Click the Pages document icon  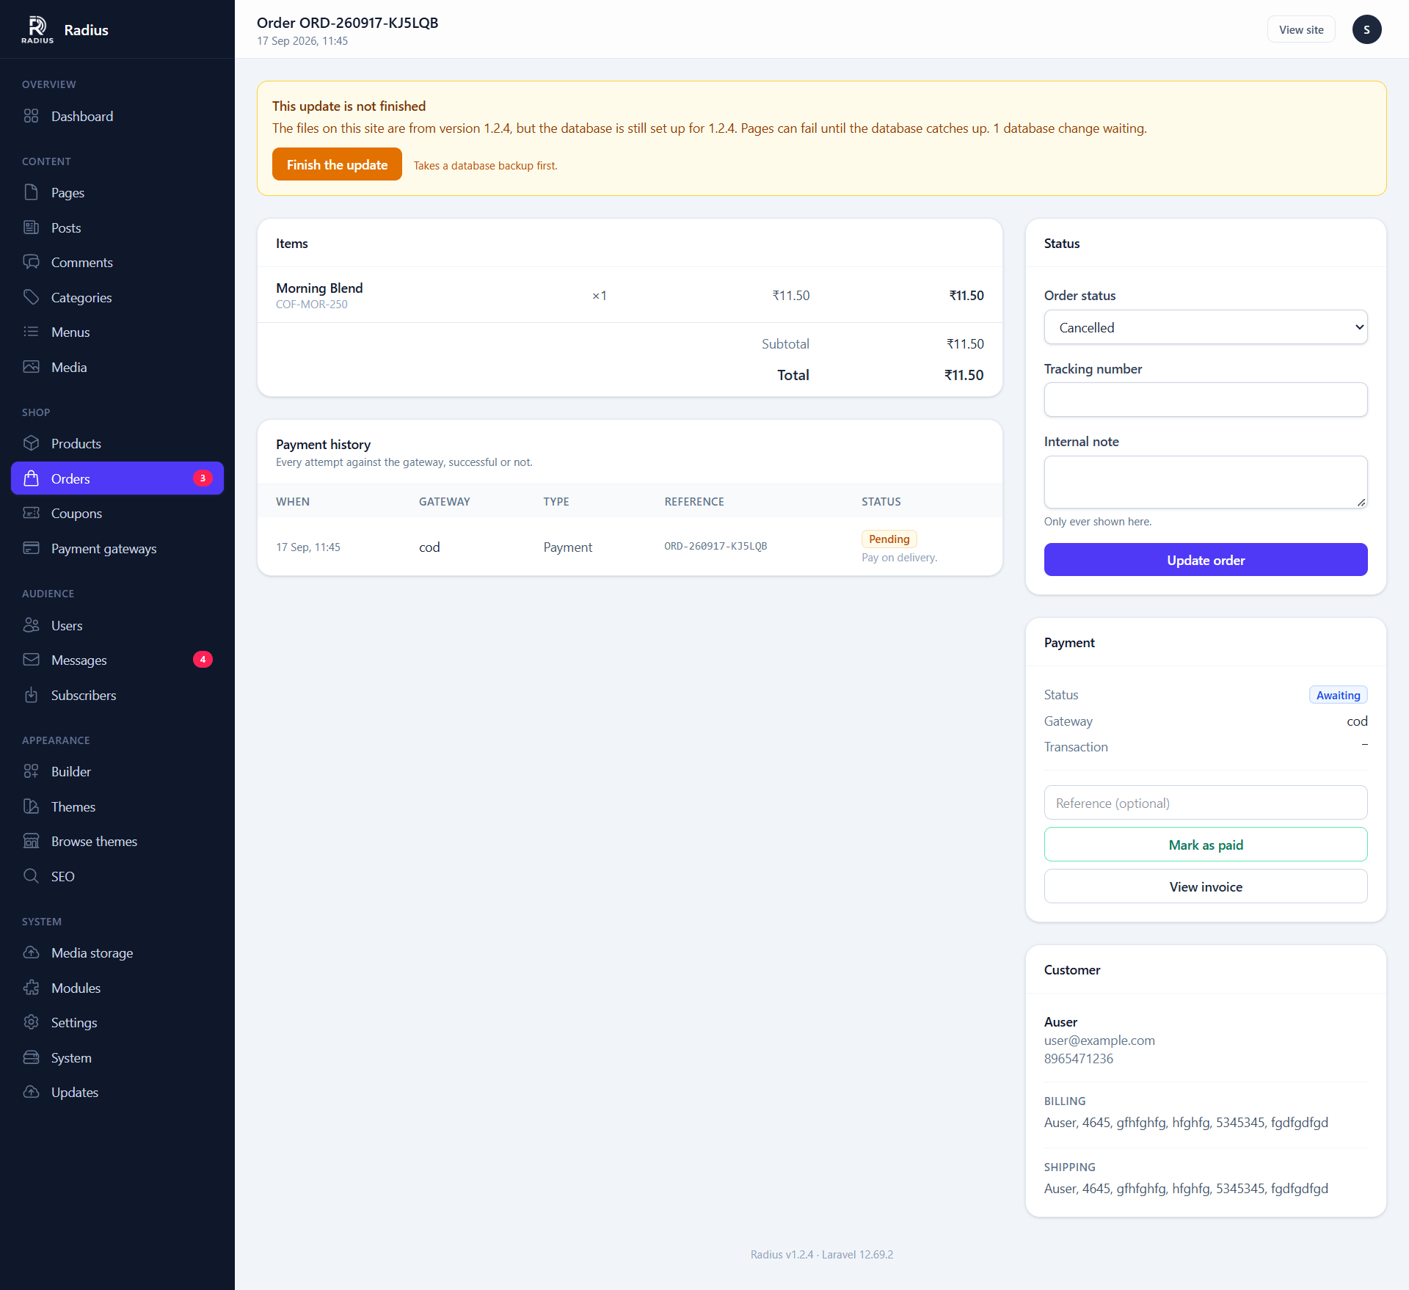pos(31,192)
